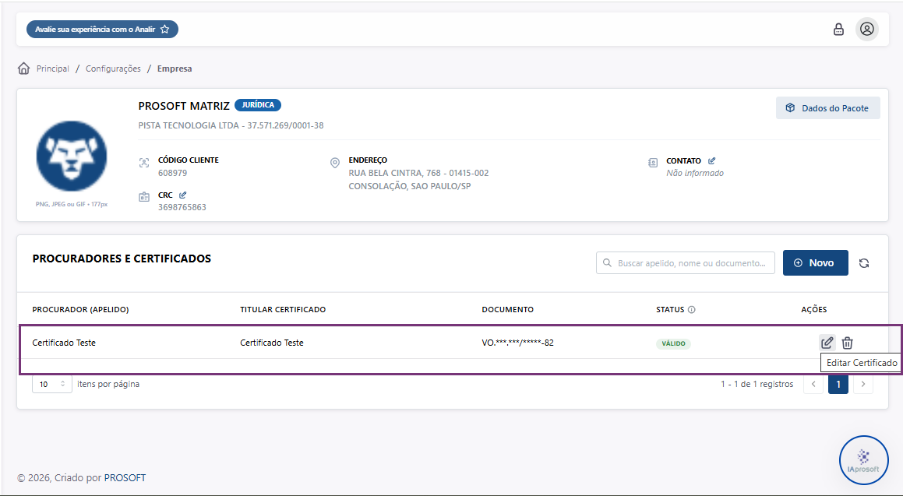Click the refresh icon next to Novo
903x496 pixels.
click(864, 263)
